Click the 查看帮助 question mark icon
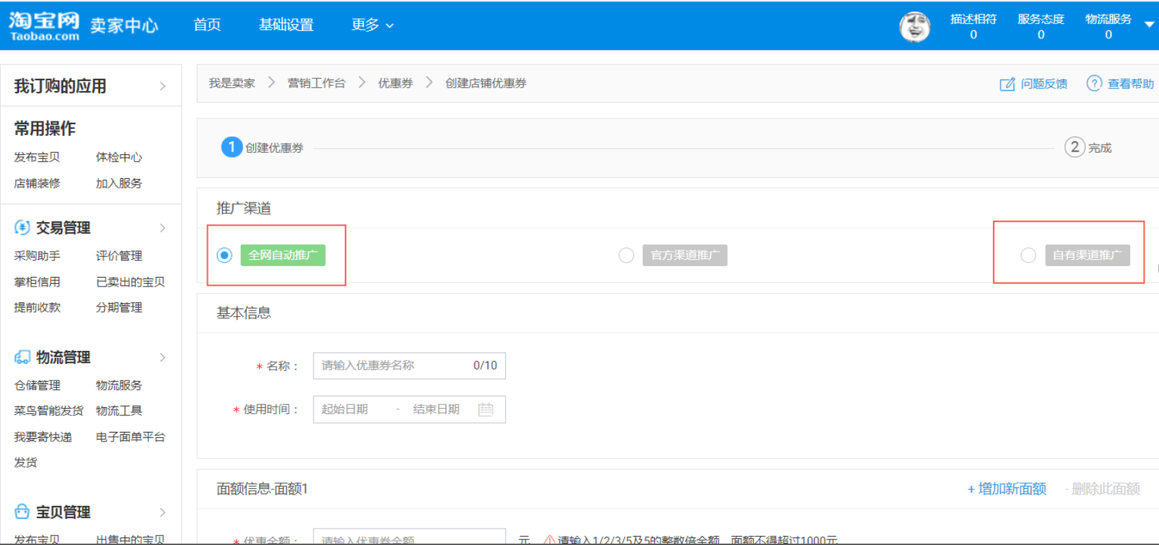 point(1094,83)
